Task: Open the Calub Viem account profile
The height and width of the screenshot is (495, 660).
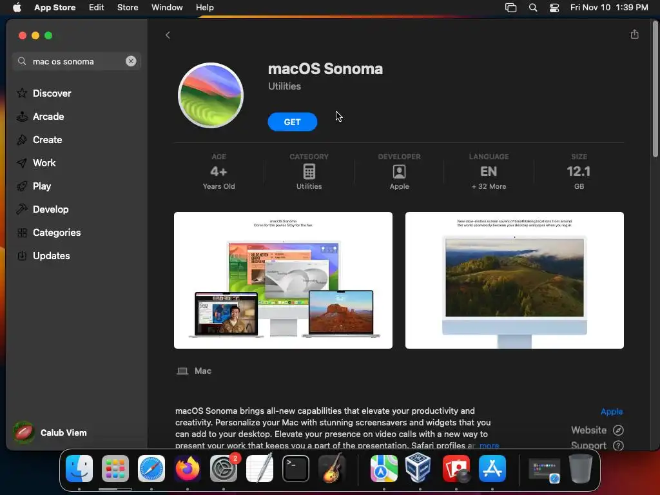Action: pyautogui.click(x=50, y=432)
